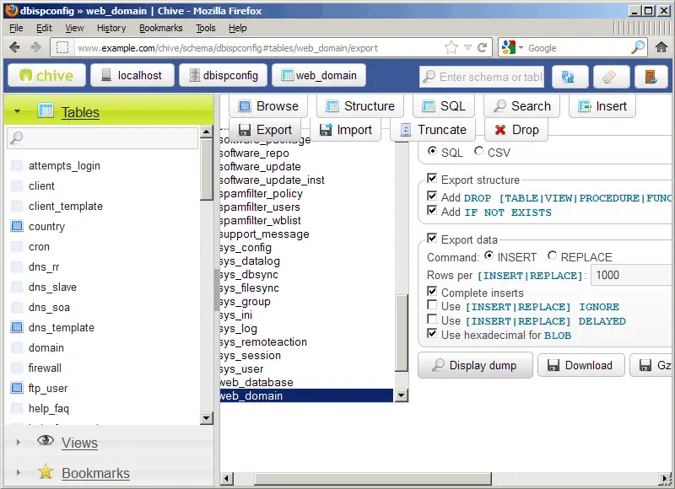675x489 pixels.
Task: Select sys_user in the export table list
Action: pos(306,369)
